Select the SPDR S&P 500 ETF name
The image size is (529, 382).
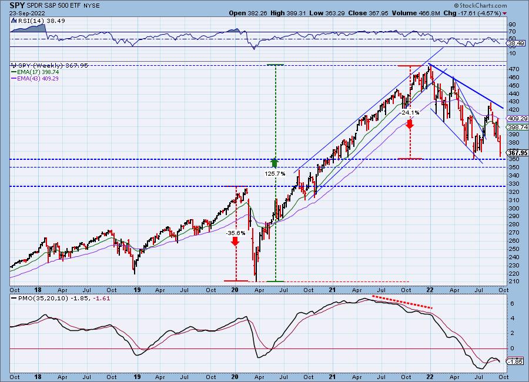[55, 6]
